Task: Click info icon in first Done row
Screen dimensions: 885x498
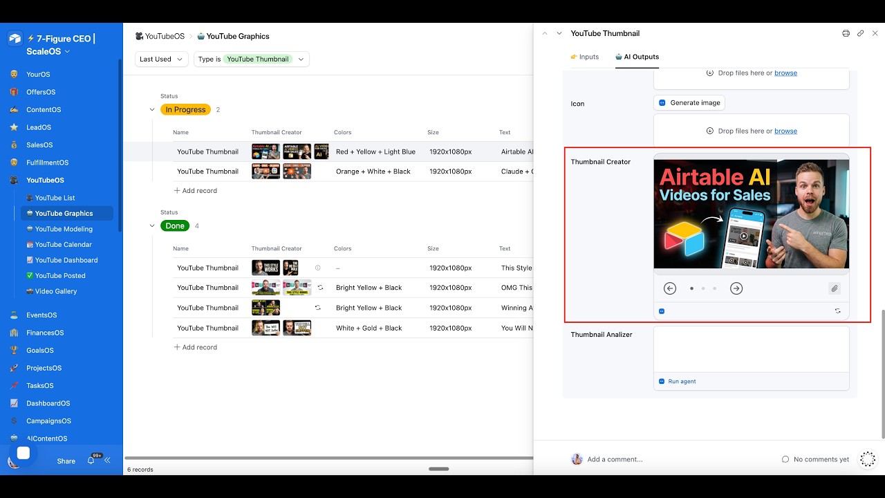Action: coord(318,268)
